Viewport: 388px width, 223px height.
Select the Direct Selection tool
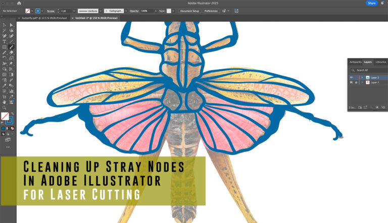tap(11, 25)
